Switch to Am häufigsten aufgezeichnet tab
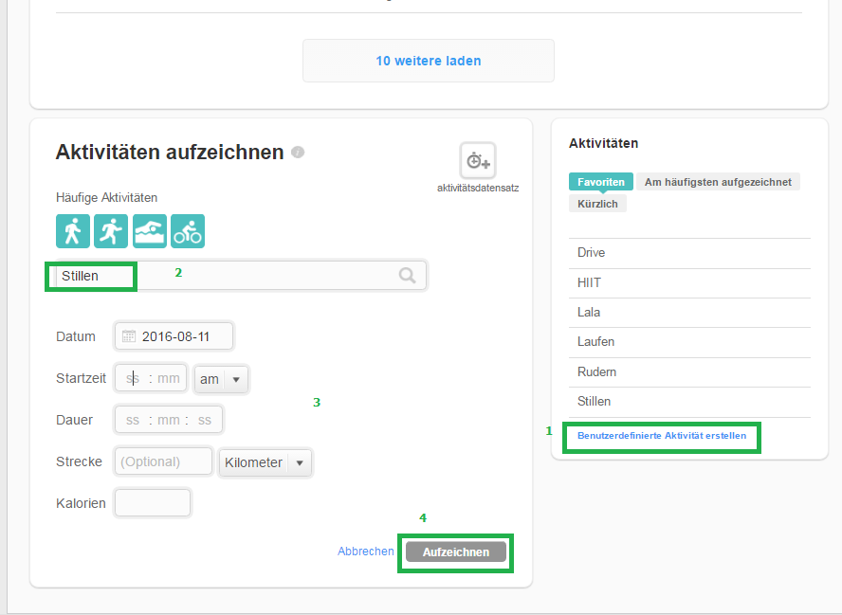The height and width of the screenshot is (615, 842). (718, 182)
